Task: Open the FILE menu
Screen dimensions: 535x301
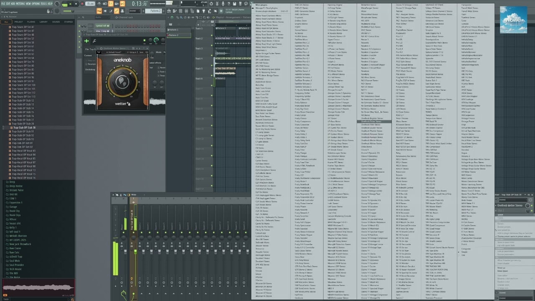Action: pos(3,4)
